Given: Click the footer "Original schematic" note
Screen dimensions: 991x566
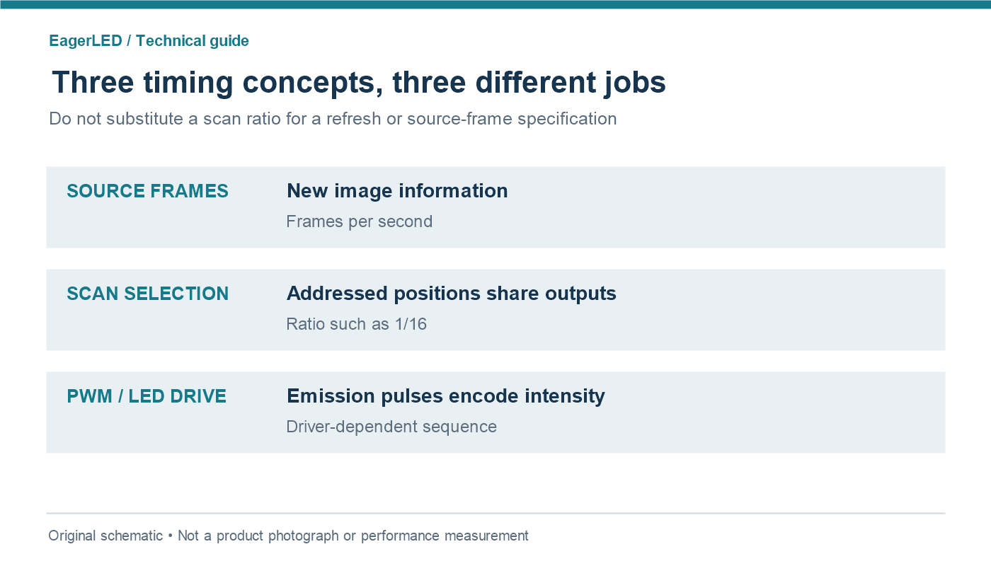Looking at the screenshot, I should tap(105, 536).
